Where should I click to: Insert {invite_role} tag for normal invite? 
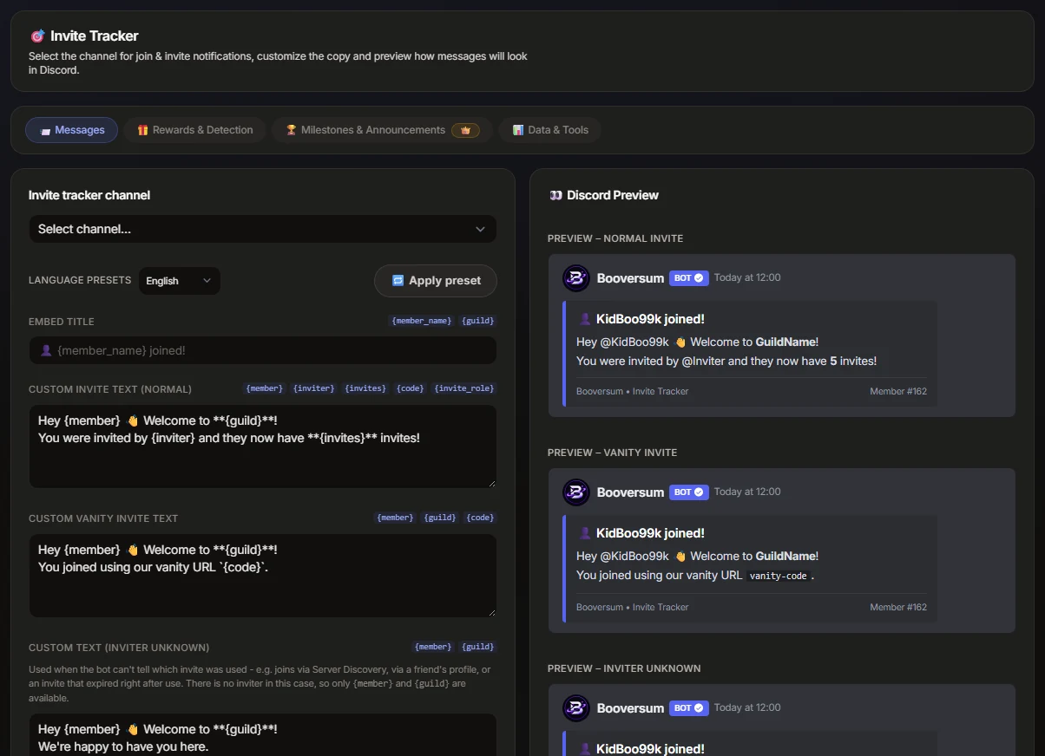(x=464, y=388)
